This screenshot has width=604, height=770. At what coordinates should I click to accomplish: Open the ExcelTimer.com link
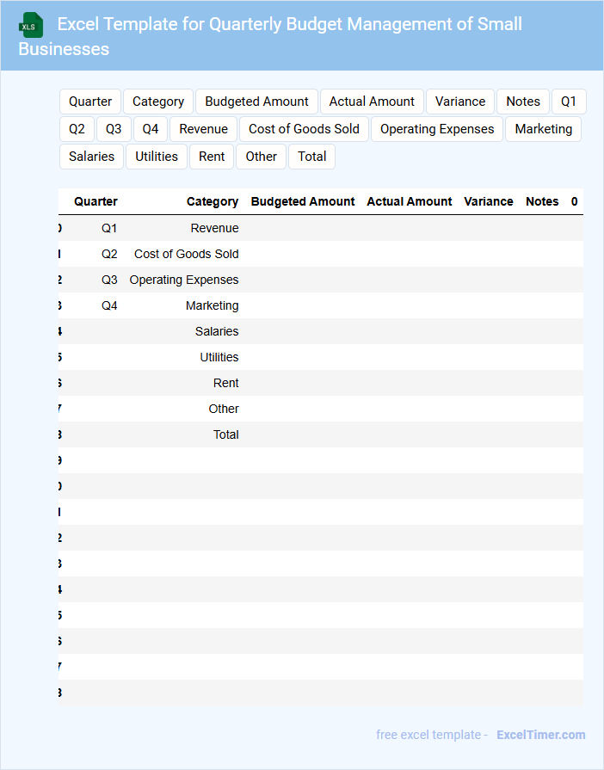pyautogui.click(x=540, y=735)
